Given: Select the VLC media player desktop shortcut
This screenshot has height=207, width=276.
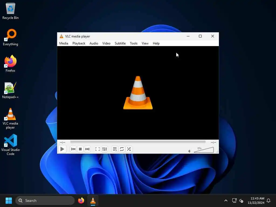Looking at the screenshot, I should tap(11, 119).
